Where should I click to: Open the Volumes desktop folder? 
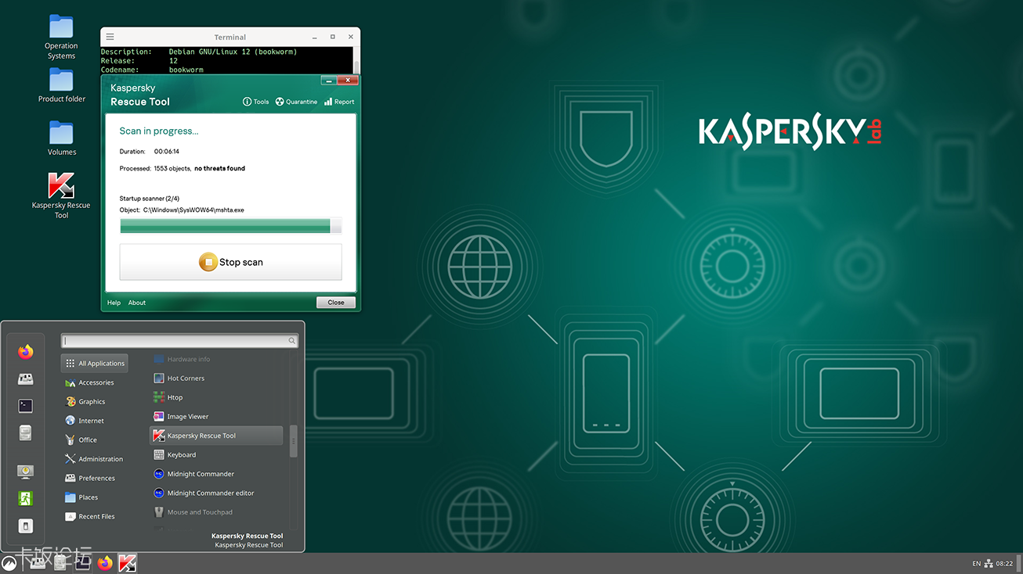[61, 138]
